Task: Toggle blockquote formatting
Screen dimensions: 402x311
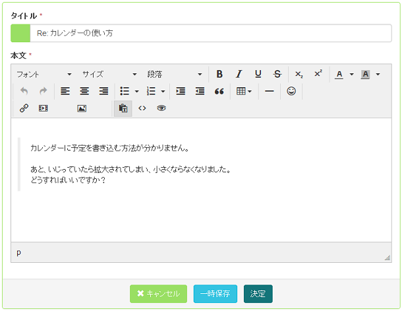Action: coord(219,91)
